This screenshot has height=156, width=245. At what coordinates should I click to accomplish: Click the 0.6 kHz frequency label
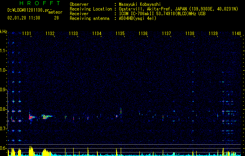(x=4, y=148)
